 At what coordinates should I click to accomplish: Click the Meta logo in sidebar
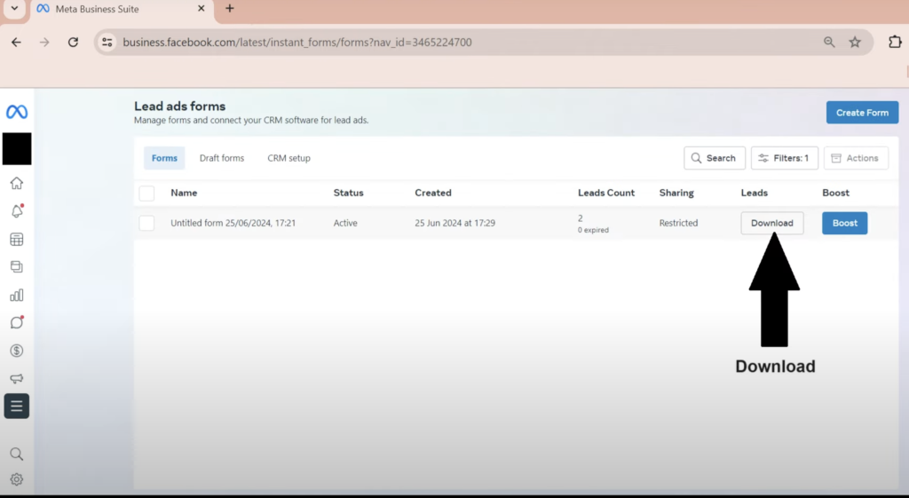17,112
